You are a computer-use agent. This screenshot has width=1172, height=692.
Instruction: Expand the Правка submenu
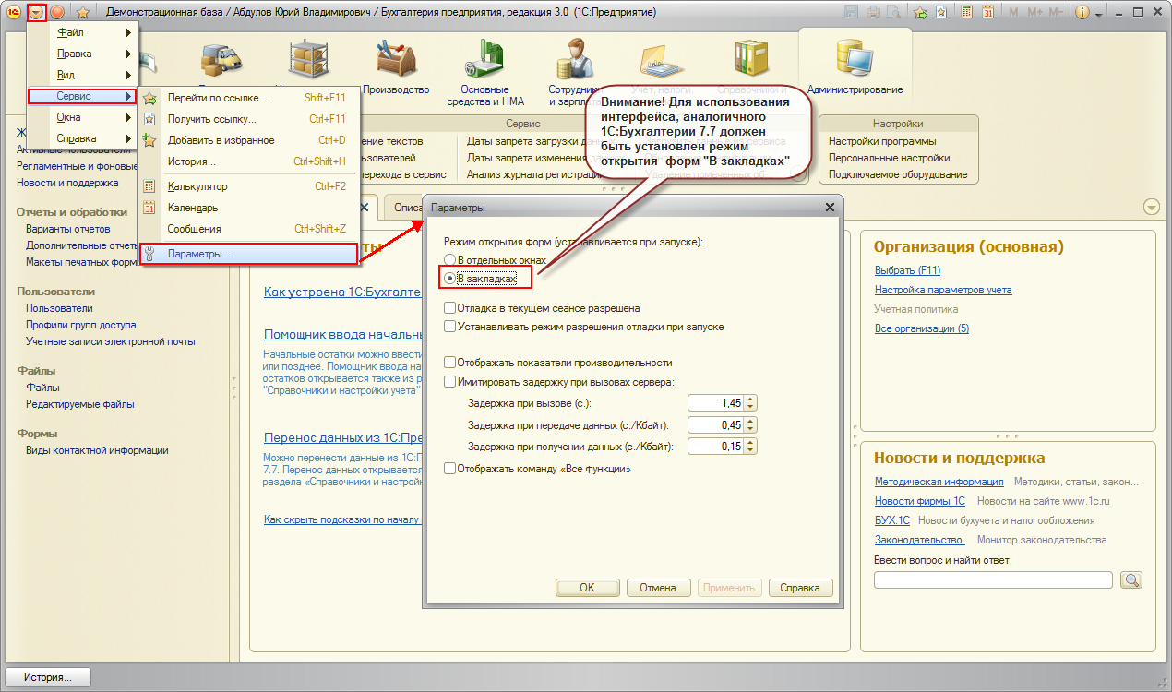pos(83,54)
